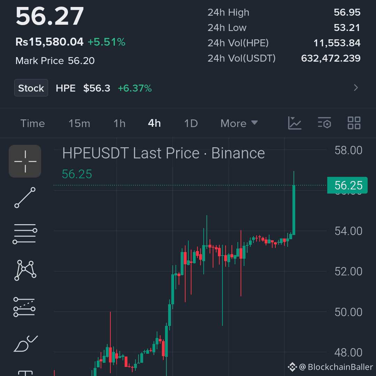Tap the 48.00 price axis label
Screen dimensions: 376x376
(x=348, y=352)
